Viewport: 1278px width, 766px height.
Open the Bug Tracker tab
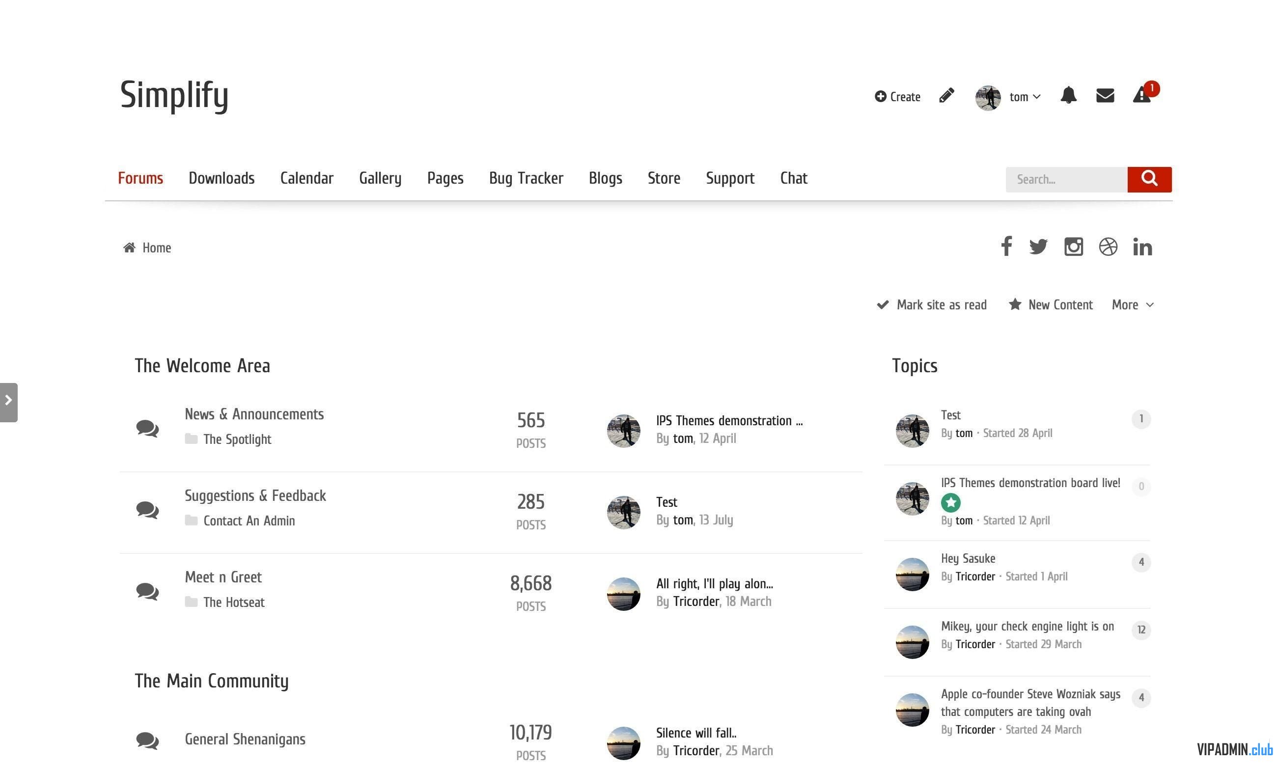pos(526,178)
